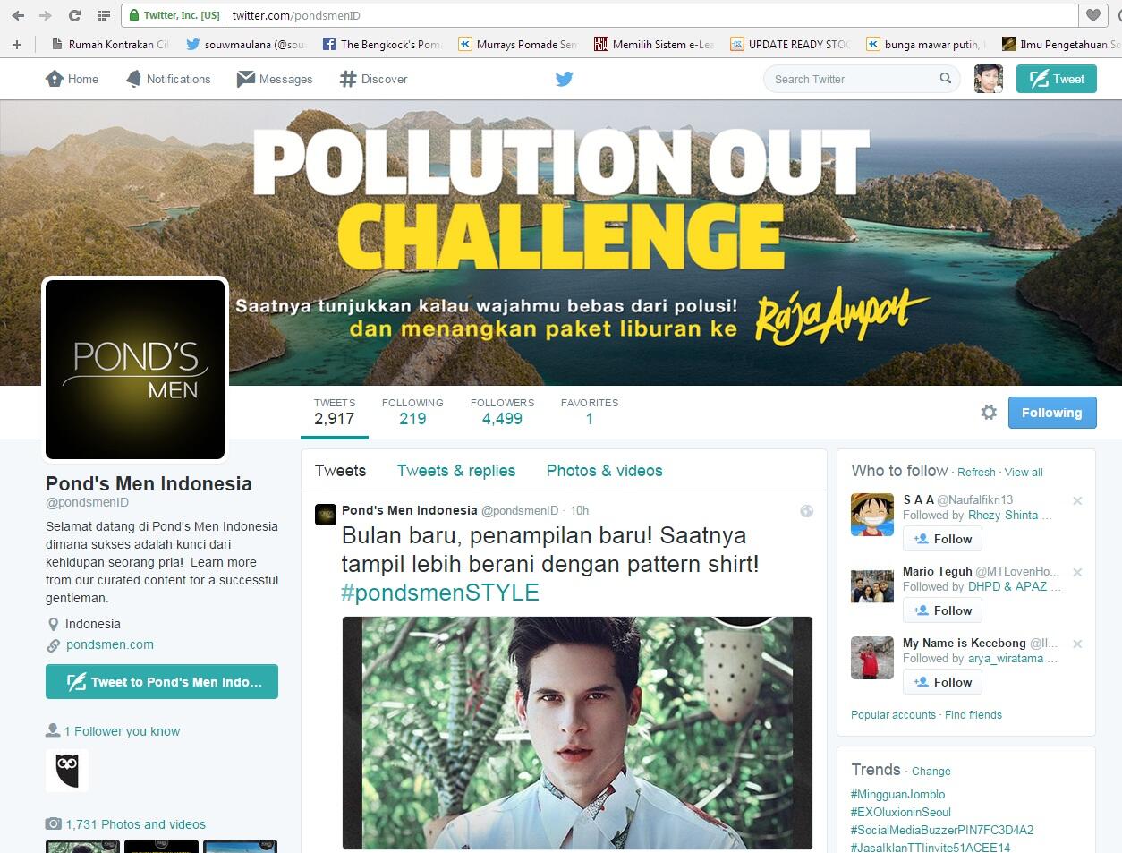The width and height of the screenshot is (1122, 853).
Task: Open the Ilmu Pengetahuan bookmark
Action: 1061,44
